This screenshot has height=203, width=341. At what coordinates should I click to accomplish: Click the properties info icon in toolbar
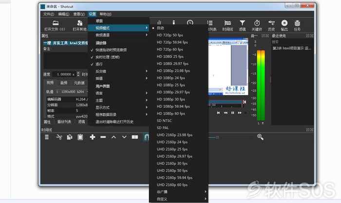(173, 22)
